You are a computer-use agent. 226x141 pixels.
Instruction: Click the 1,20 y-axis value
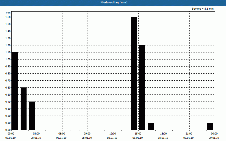tap(8, 45)
